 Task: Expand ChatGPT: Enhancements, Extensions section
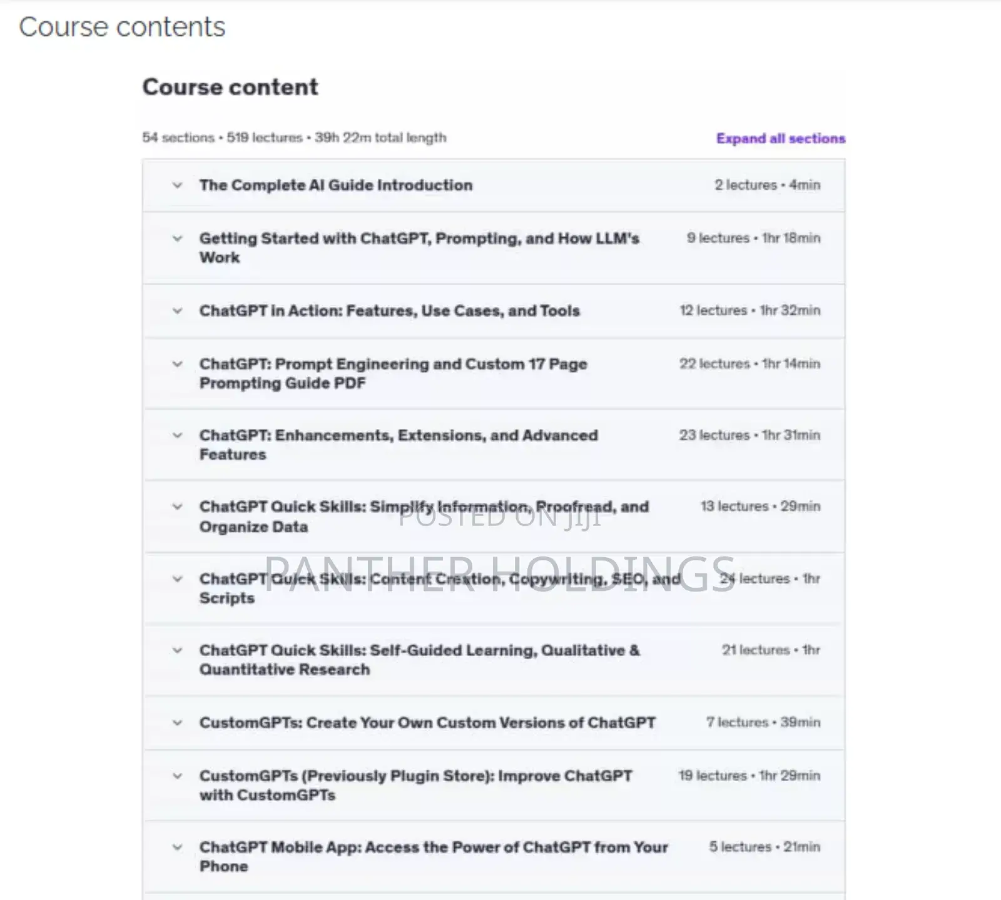[399, 444]
